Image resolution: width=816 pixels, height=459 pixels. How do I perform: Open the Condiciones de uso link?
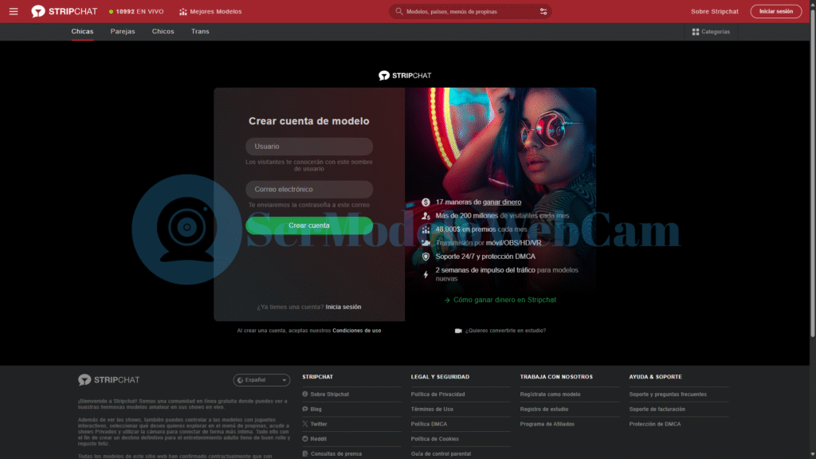pyautogui.click(x=357, y=331)
